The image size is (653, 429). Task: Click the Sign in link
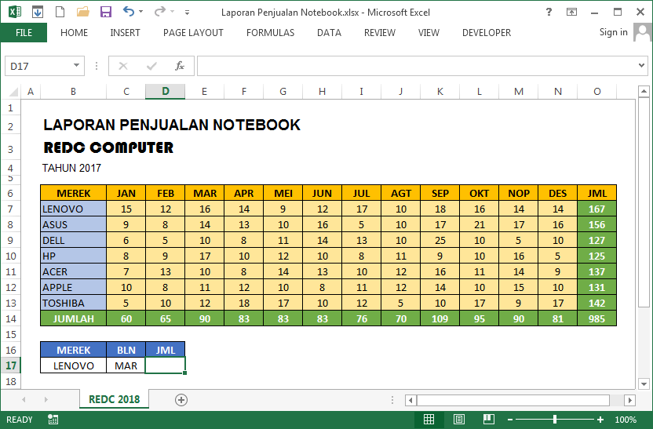click(613, 32)
